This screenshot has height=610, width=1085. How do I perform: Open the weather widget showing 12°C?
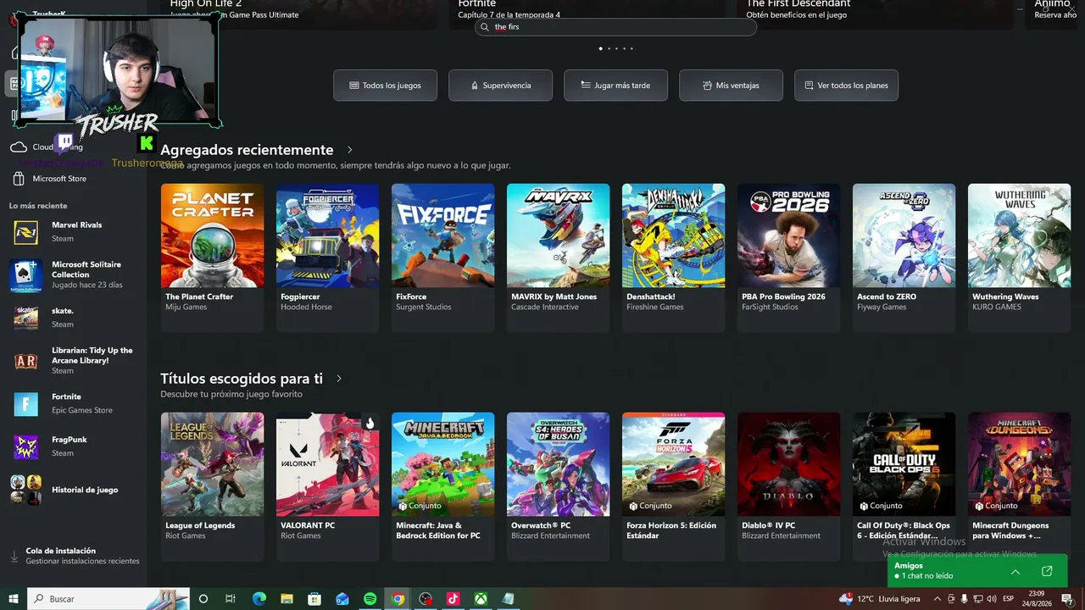pos(879,599)
